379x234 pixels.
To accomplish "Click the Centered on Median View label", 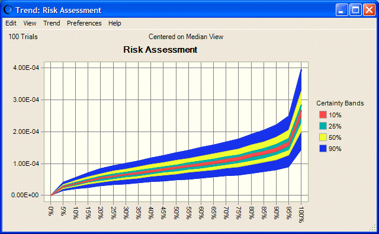I will [x=186, y=37].
